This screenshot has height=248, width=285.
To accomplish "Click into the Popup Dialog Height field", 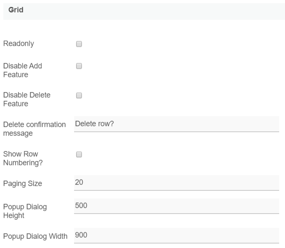I will [x=176, y=206].
